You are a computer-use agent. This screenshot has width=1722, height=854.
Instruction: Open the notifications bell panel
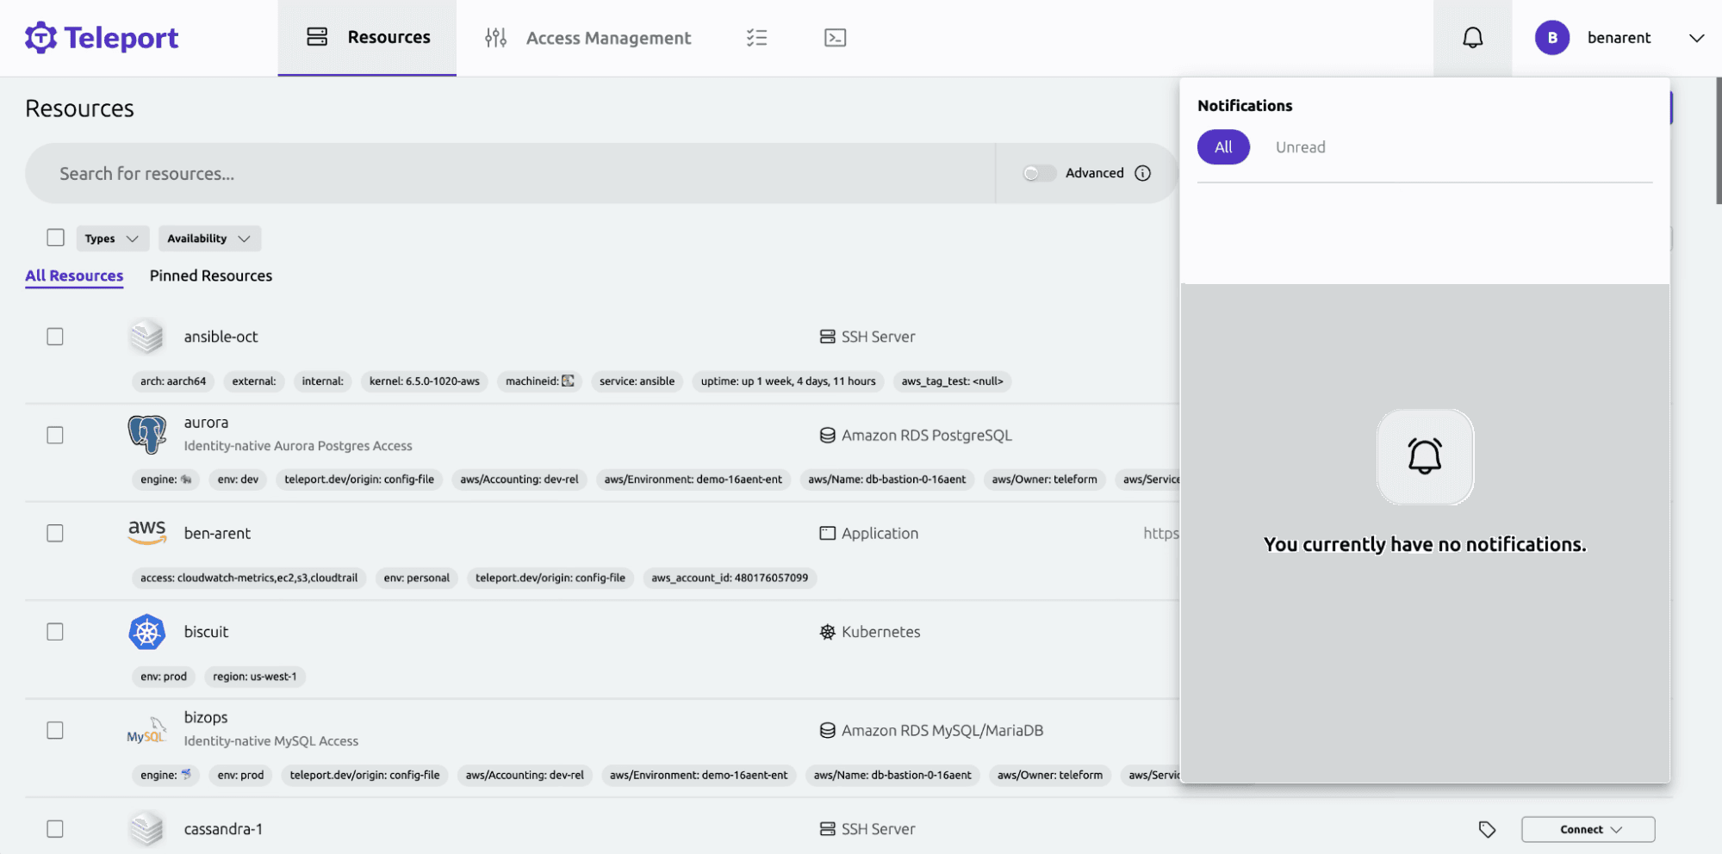pos(1472,37)
